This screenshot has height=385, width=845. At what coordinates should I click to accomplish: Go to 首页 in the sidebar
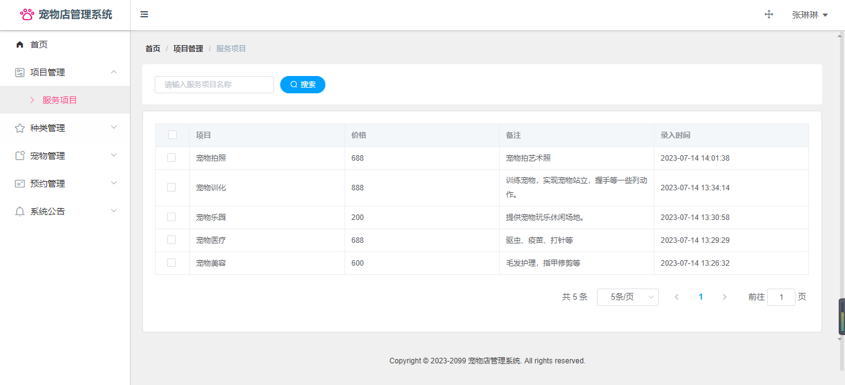pos(39,44)
